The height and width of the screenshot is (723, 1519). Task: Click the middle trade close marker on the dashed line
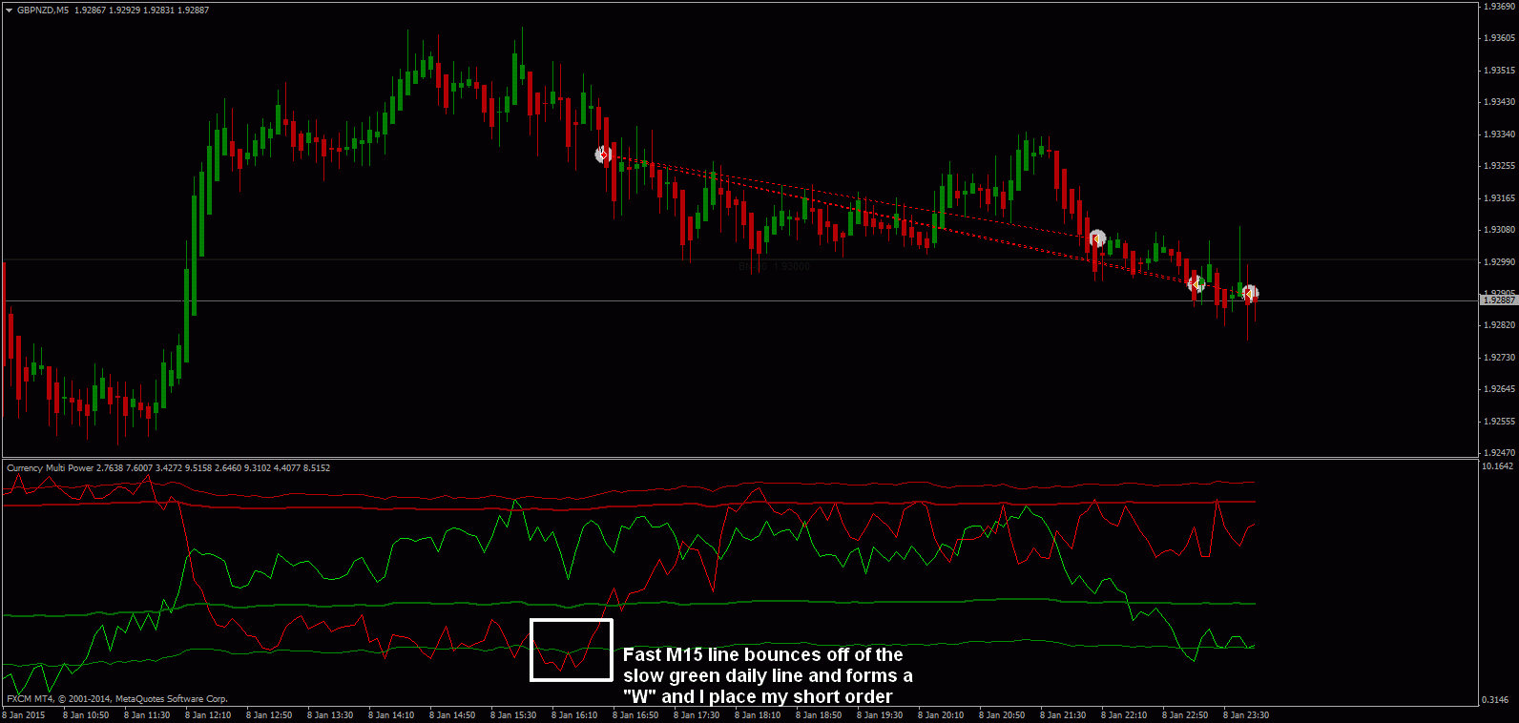(1196, 283)
